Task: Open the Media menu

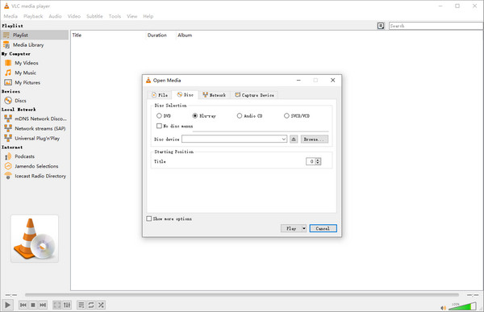Action: tap(10, 16)
